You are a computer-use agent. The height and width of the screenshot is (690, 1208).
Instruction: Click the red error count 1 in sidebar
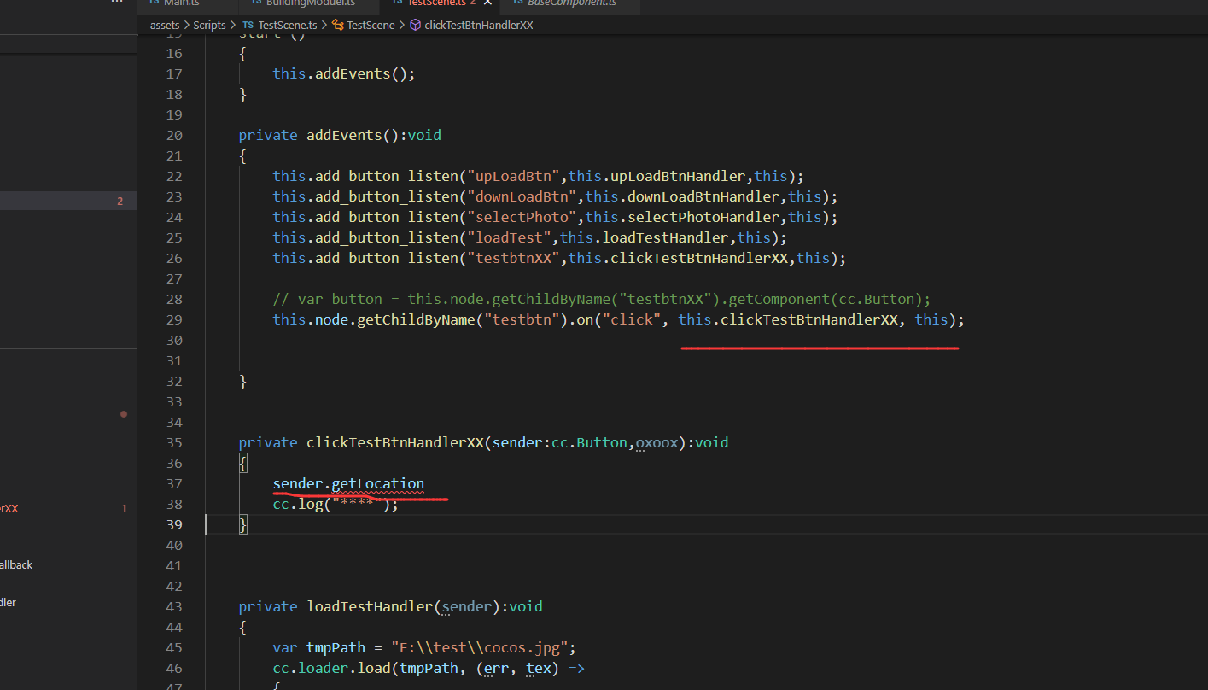(x=124, y=508)
